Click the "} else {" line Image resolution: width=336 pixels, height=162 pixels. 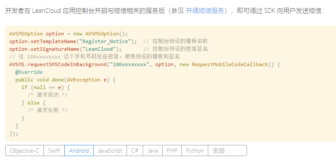point(34,103)
